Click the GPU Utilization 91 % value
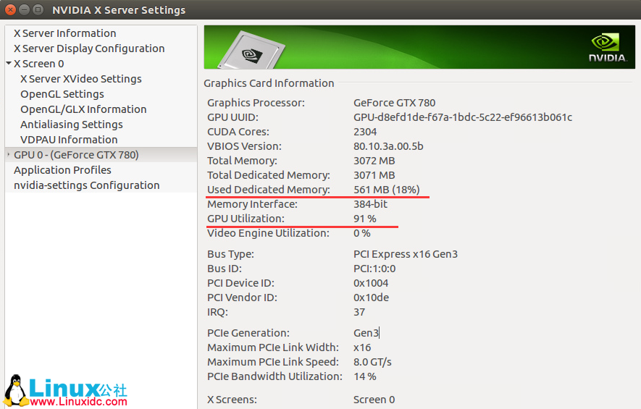Viewport: 641px width, 409px height. (x=364, y=219)
